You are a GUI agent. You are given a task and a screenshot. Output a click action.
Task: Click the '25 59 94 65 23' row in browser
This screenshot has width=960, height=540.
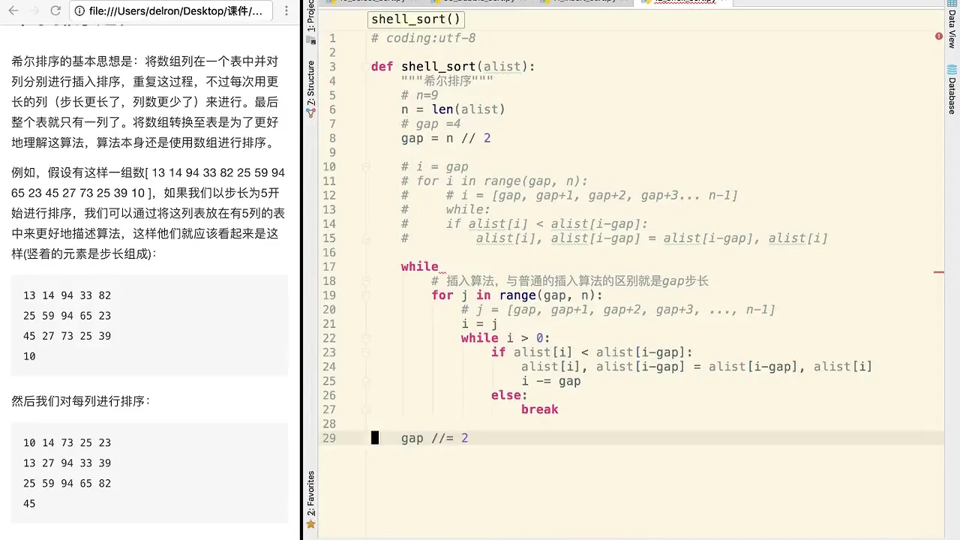[x=67, y=316]
